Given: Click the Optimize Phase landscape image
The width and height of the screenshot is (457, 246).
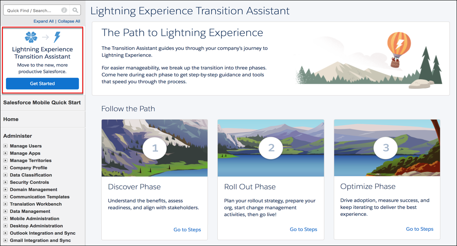Looking at the screenshot, I should click(x=387, y=148).
